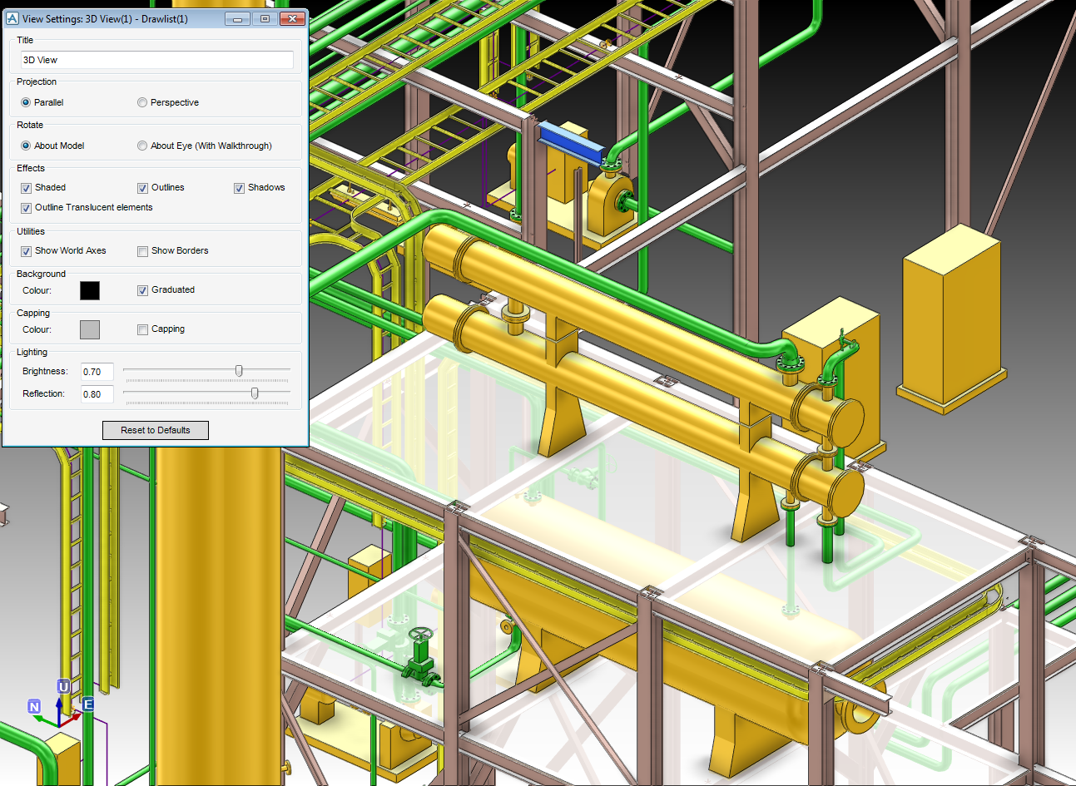Click the View Settings window app icon
Viewport: 1076px width, 786px height.
tap(12, 18)
